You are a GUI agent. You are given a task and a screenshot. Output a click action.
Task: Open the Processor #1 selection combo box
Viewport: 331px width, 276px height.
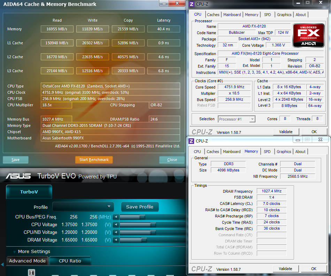click(237, 119)
